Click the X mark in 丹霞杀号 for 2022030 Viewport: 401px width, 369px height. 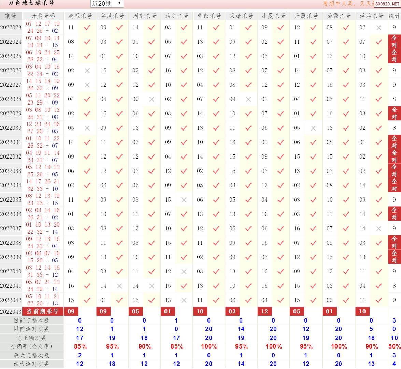pos(313,128)
